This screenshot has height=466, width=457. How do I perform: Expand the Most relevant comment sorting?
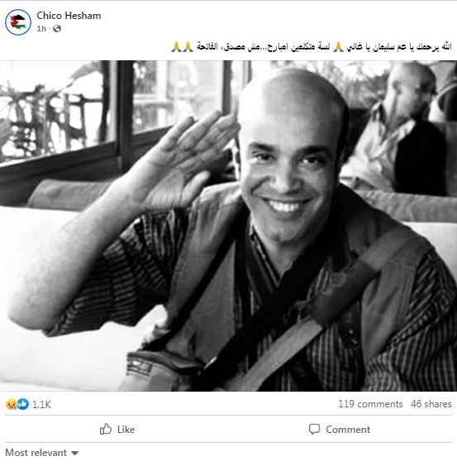[41, 453]
